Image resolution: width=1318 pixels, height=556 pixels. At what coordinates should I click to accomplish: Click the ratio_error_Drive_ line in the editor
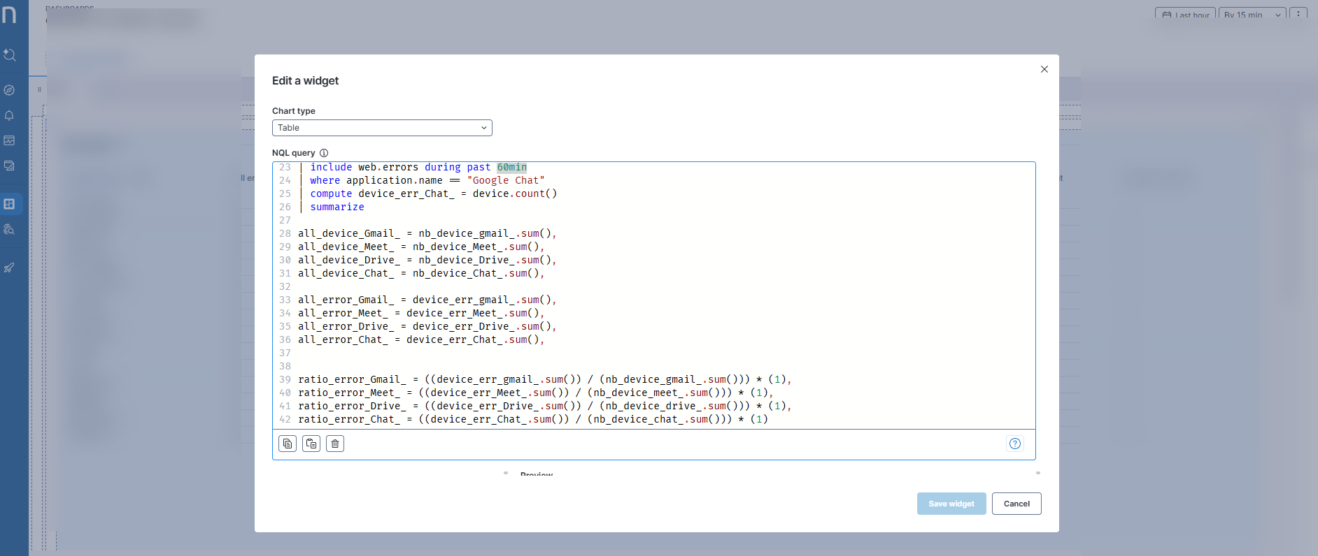click(545, 406)
